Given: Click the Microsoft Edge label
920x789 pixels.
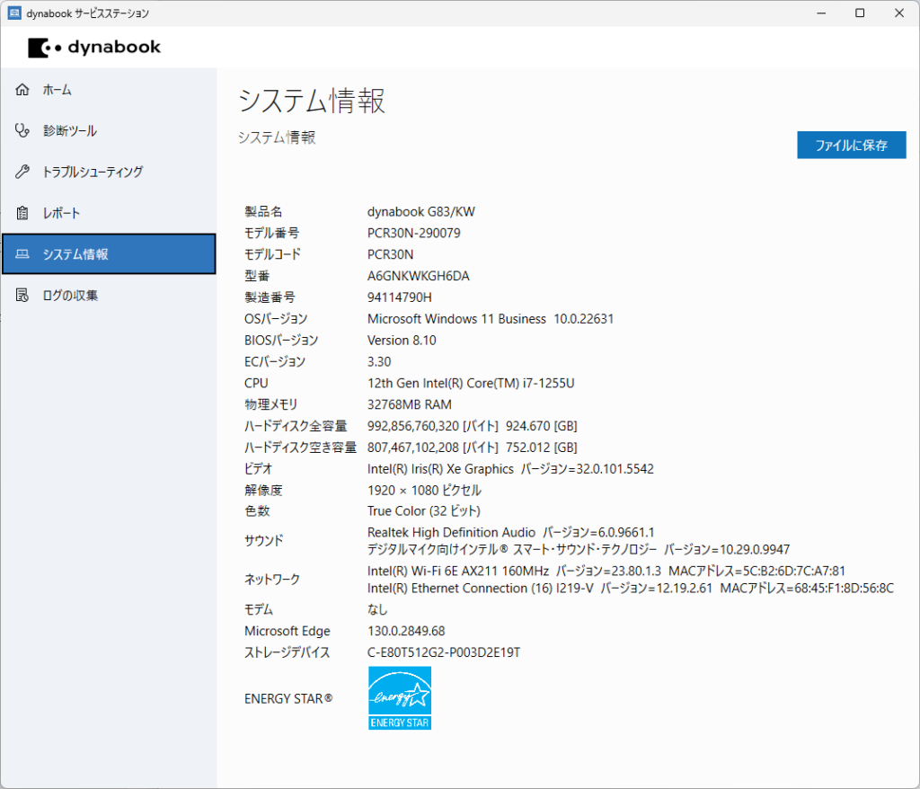Looking at the screenshot, I should coord(287,631).
